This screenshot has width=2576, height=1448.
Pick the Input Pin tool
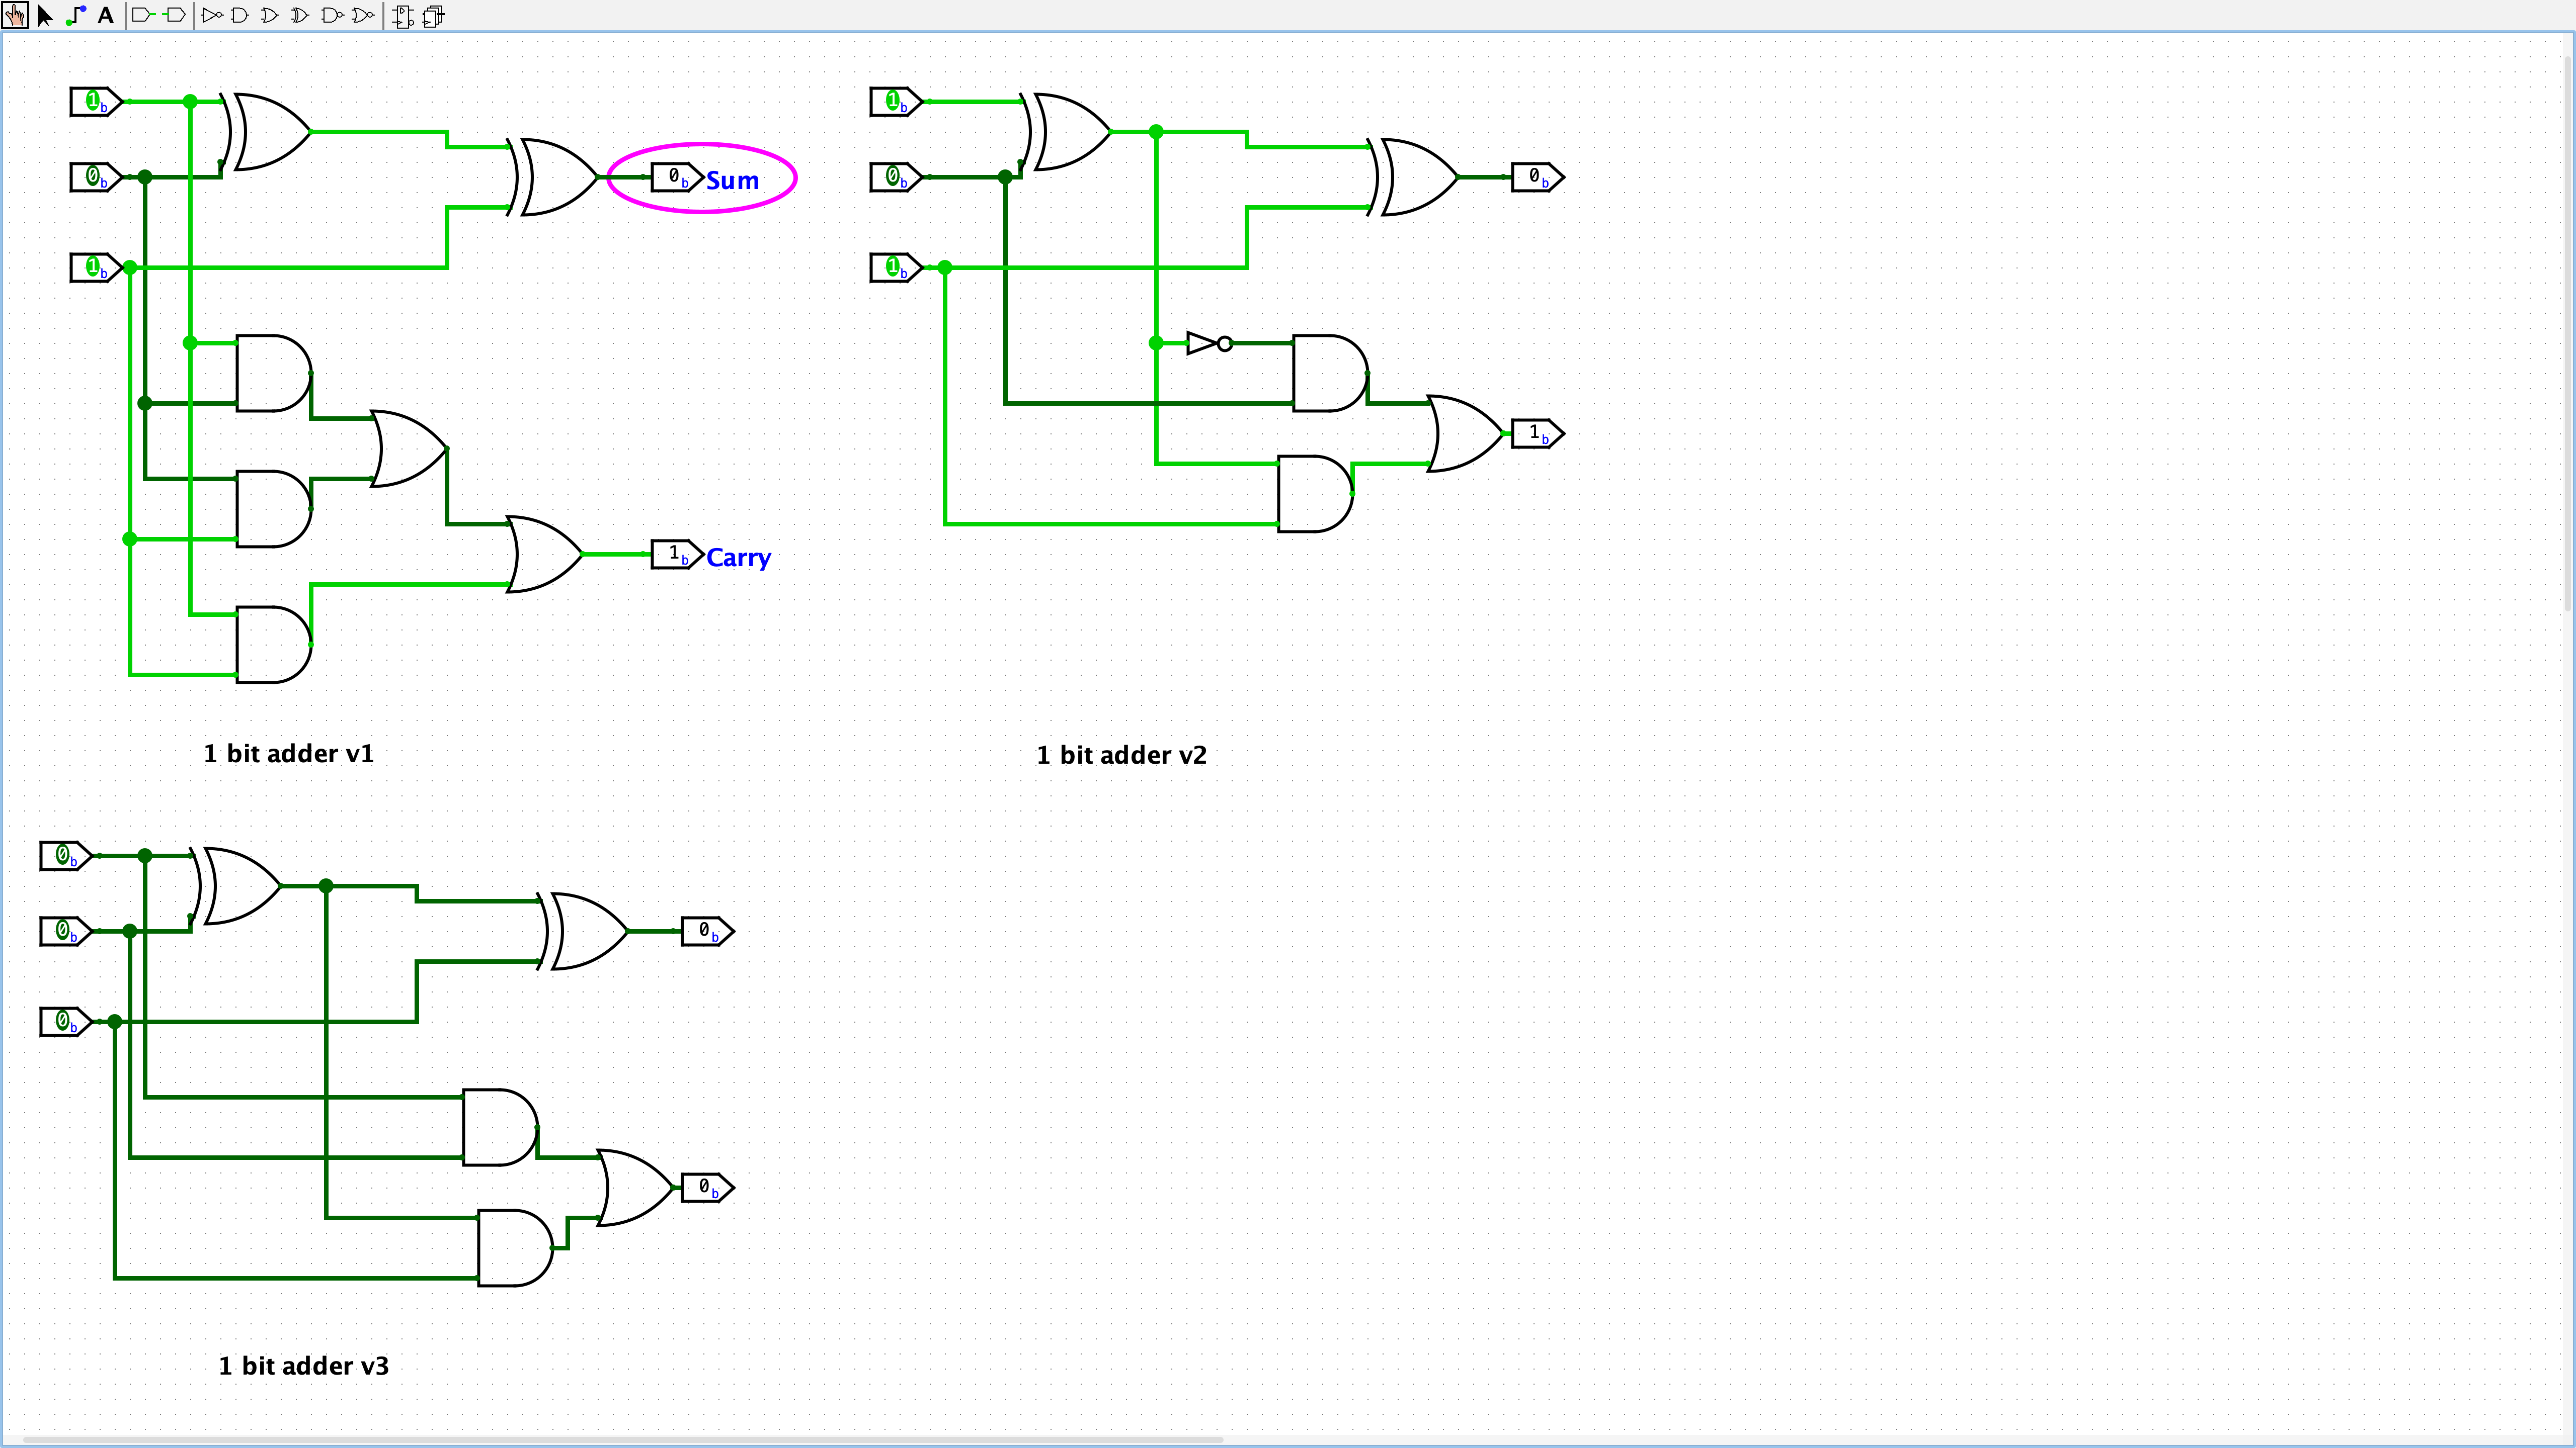[142, 16]
